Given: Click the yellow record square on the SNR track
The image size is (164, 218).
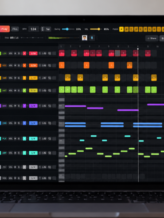Looking at the screenshot, I should coord(24,78).
